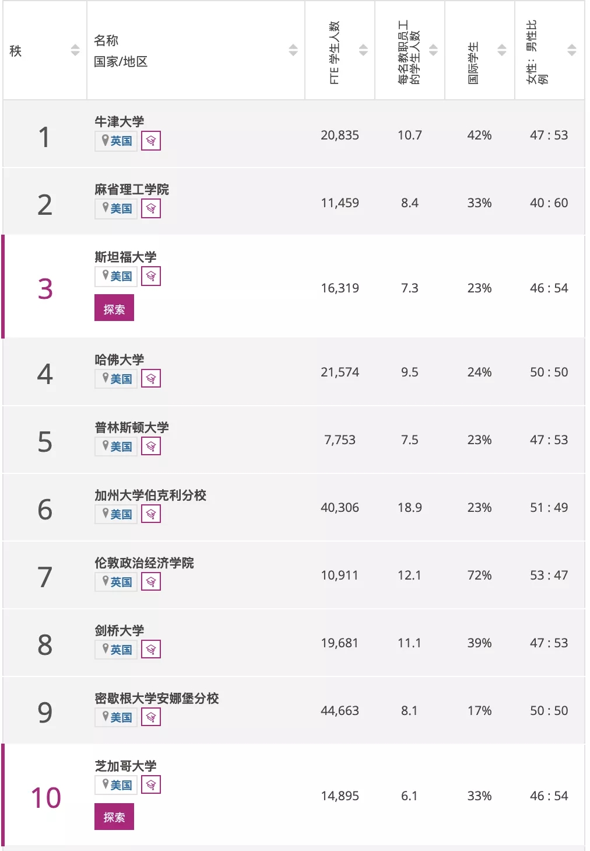Image resolution: width=590 pixels, height=851 pixels.
Task: Click graduation cap icon for 普林斯顿大学
Action: 151,447
